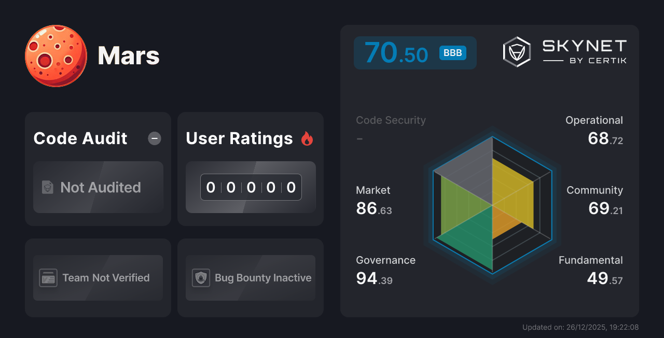664x338 pixels.
Task: Click the User Ratings flame icon
Action: [x=307, y=138]
